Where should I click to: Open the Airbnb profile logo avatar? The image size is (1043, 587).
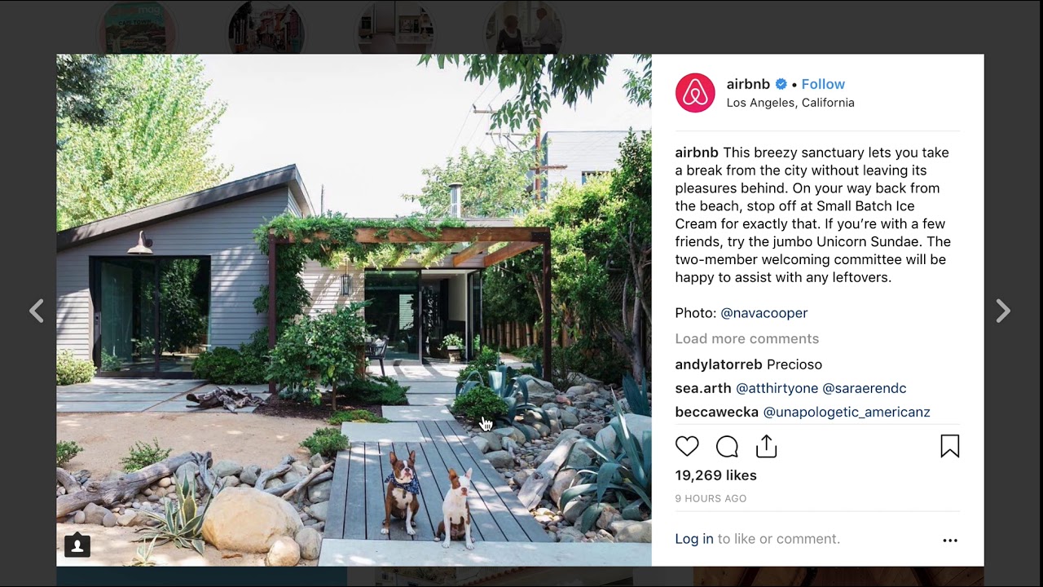tap(695, 93)
